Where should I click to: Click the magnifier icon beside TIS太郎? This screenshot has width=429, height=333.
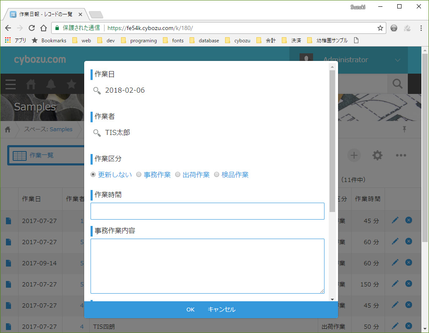point(97,132)
